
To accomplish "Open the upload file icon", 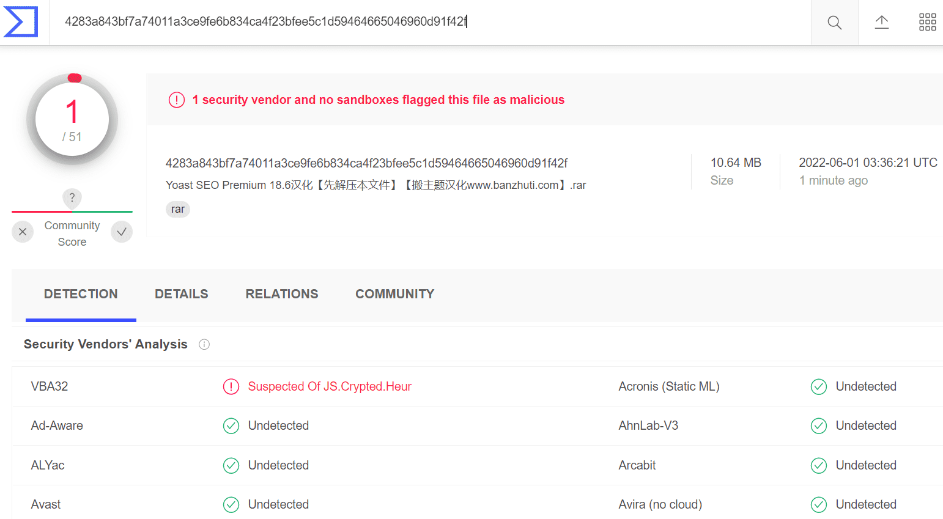I will point(881,23).
